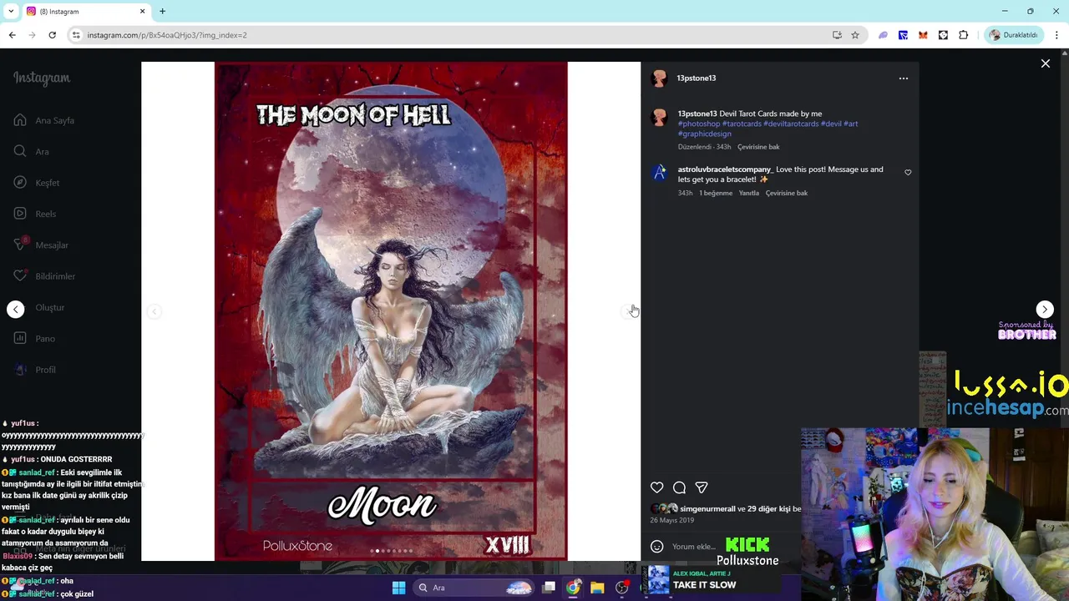Image resolution: width=1069 pixels, height=601 pixels.
Task: Open the MetaMask fox extension
Action: pos(923,35)
